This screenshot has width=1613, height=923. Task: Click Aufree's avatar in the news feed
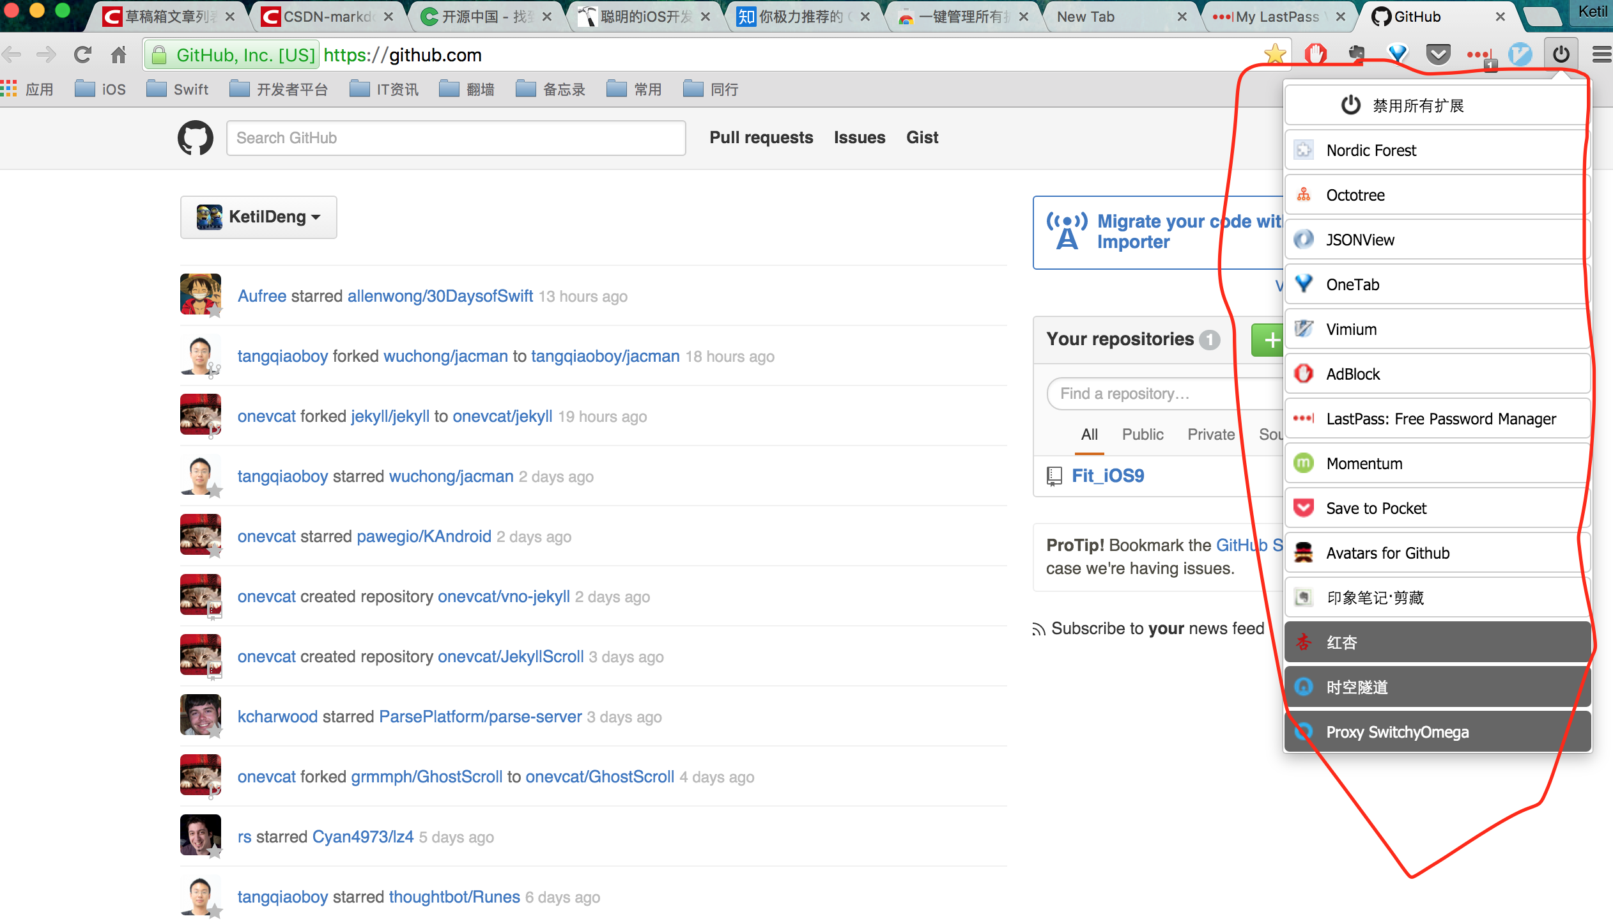click(x=201, y=294)
